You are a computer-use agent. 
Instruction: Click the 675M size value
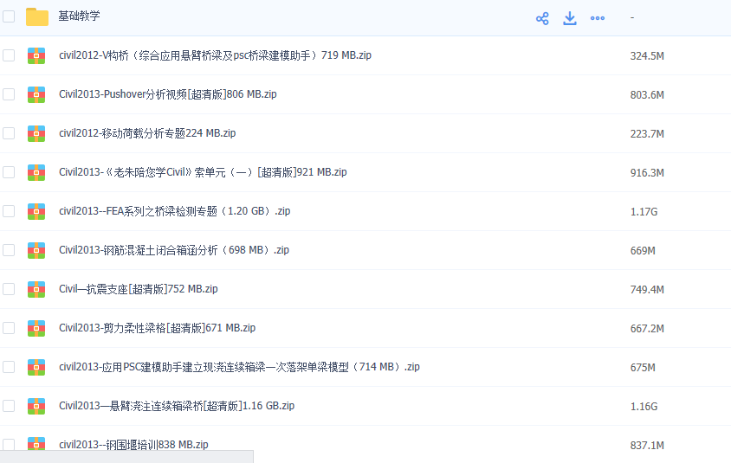643,368
